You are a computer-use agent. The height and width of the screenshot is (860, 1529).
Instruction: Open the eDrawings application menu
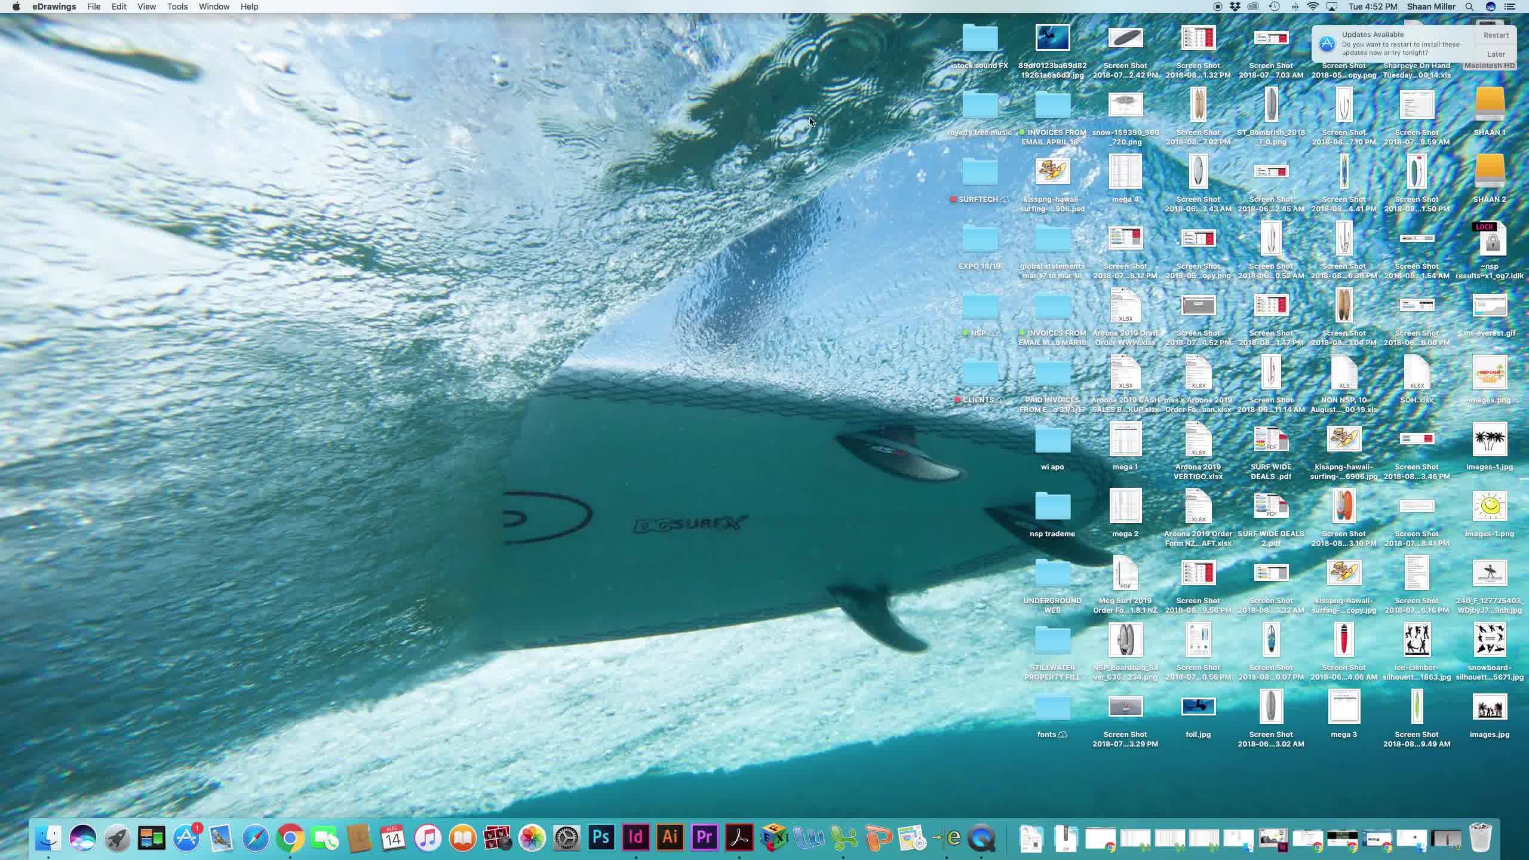(54, 7)
